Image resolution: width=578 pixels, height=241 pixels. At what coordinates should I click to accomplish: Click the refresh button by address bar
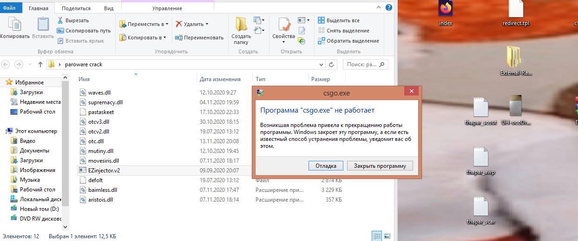[x=331, y=64]
